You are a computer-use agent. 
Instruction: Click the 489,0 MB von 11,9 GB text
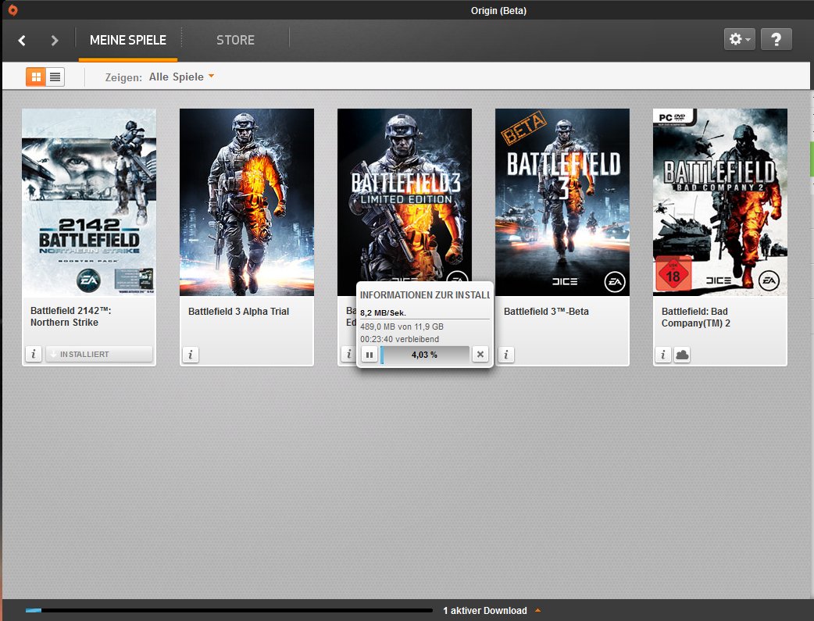tap(402, 327)
